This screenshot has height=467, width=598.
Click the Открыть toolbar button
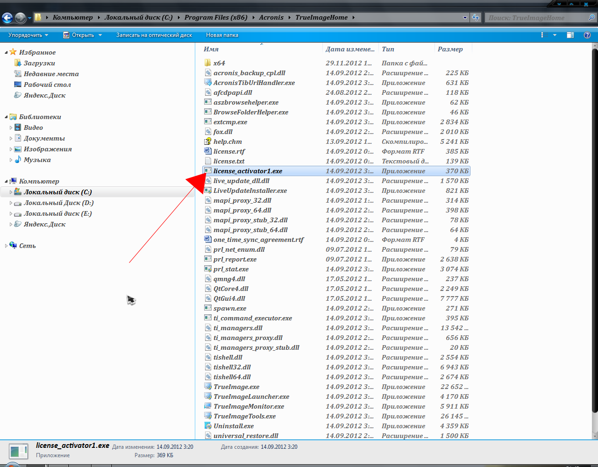click(x=82, y=35)
